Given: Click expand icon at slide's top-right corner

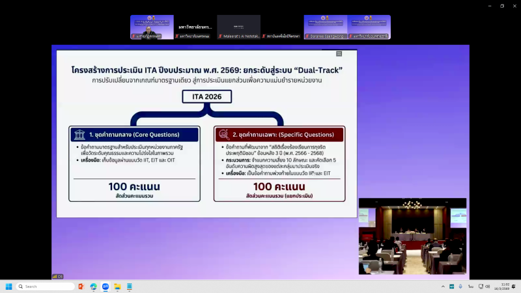Looking at the screenshot, I should pyautogui.click(x=339, y=53).
